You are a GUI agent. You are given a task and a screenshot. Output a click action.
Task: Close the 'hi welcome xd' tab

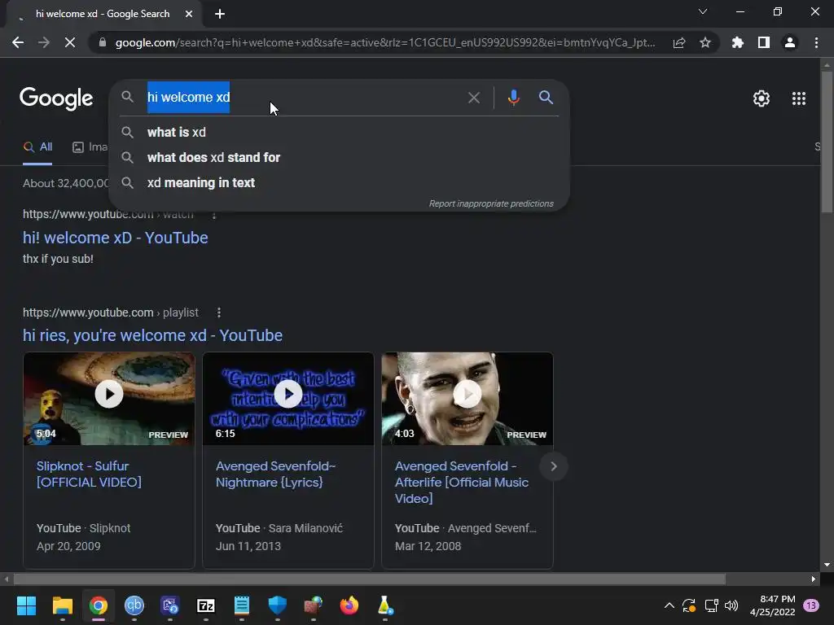click(x=189, y=14)
